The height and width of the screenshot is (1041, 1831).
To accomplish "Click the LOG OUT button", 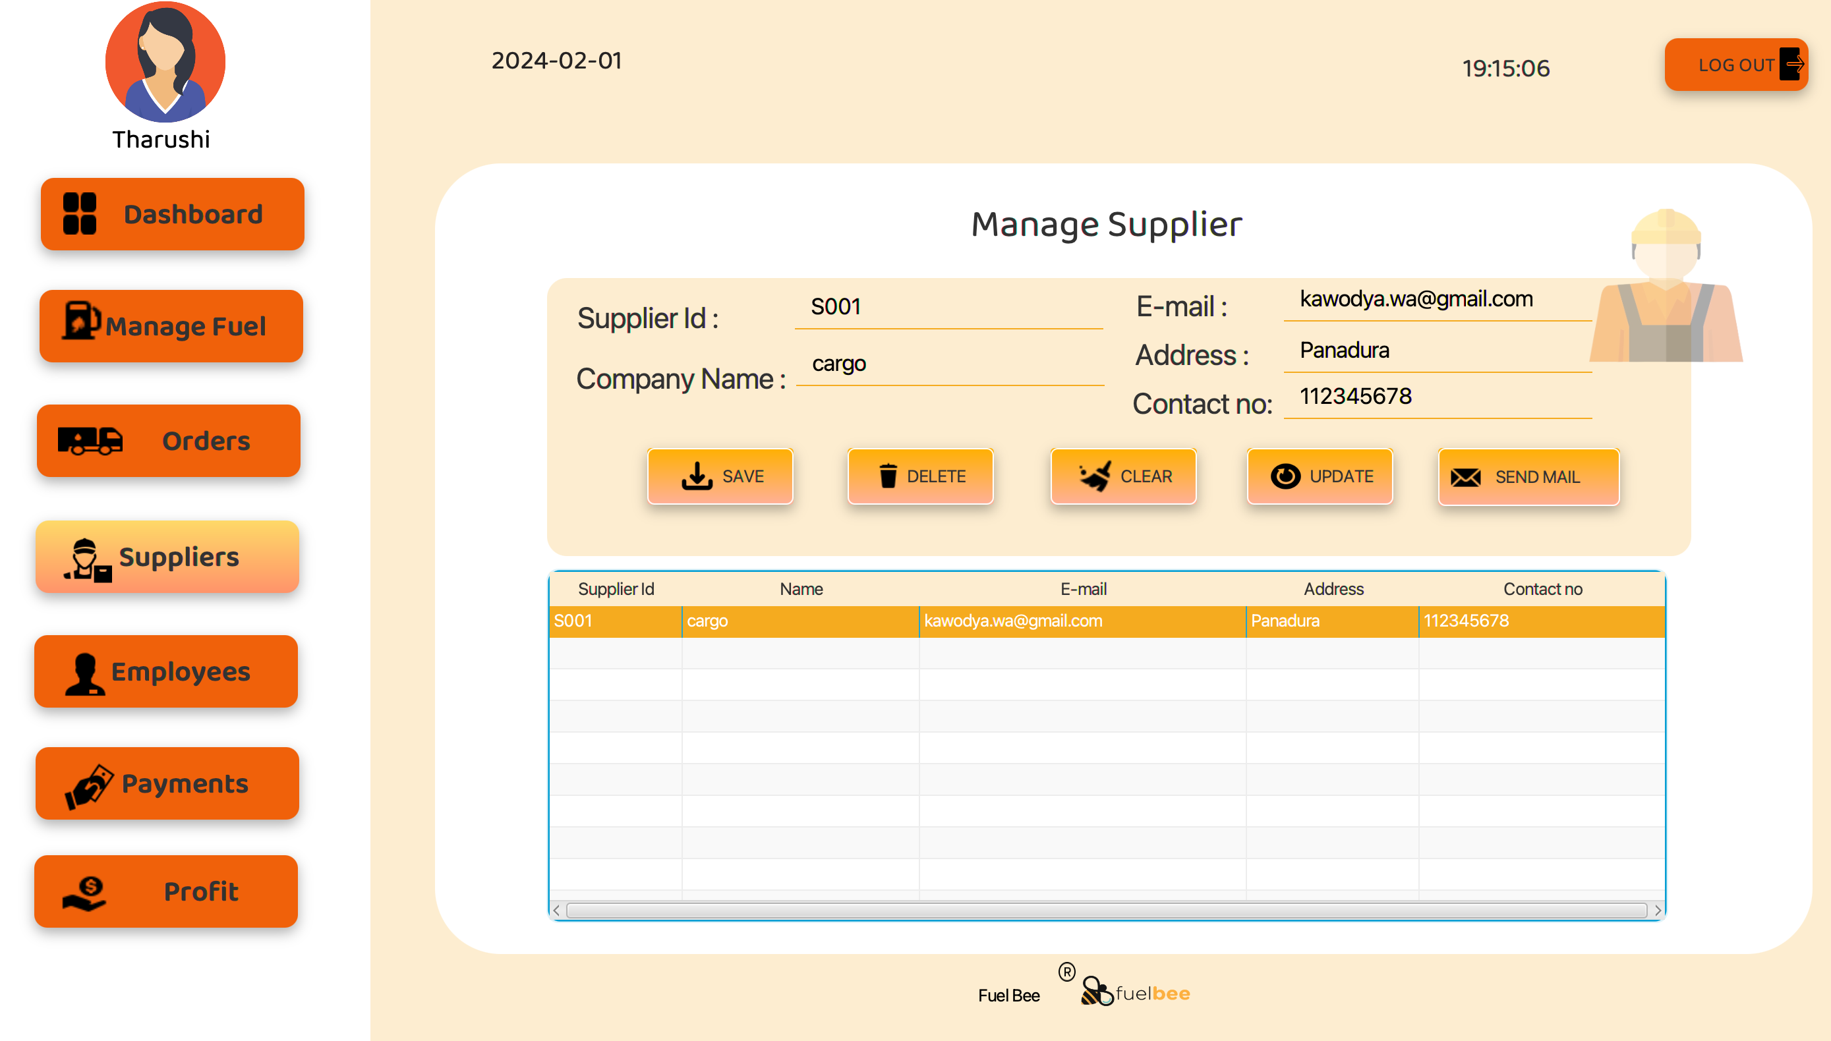I will [x=1736, y=65].
